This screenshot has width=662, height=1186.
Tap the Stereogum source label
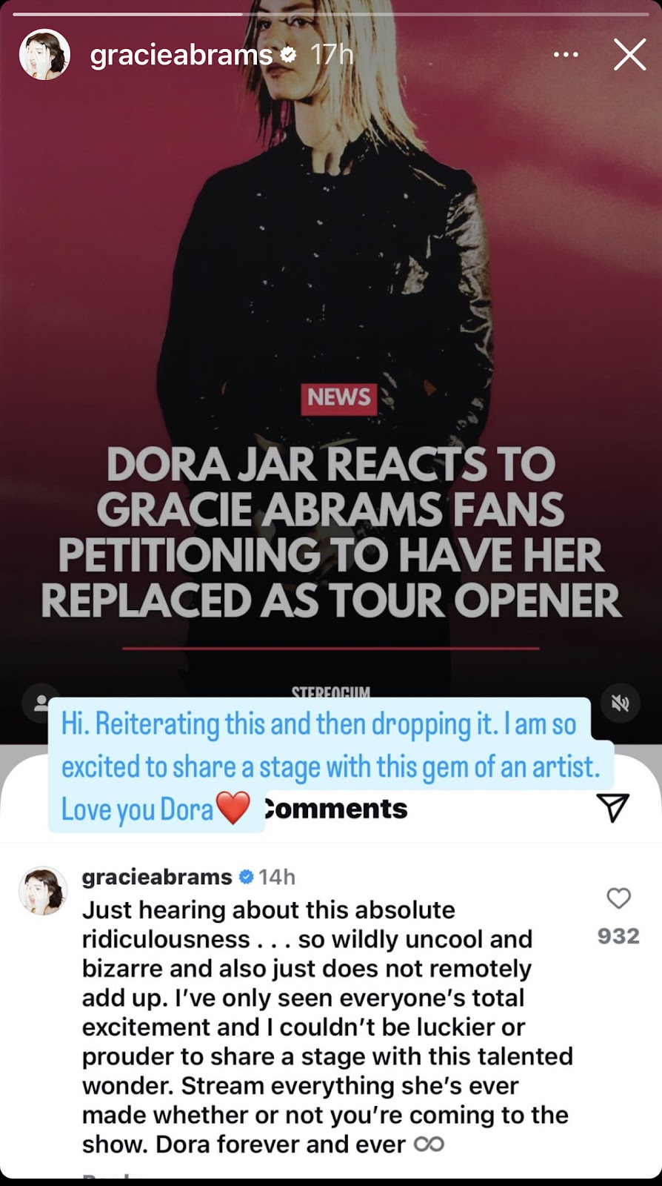pyautogui.click(x=331, y=692)
